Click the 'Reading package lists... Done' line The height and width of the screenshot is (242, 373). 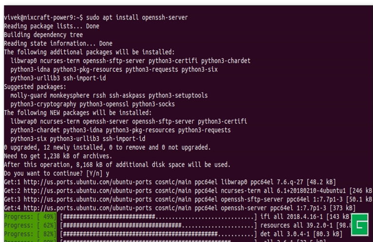[x=51, y=26]
